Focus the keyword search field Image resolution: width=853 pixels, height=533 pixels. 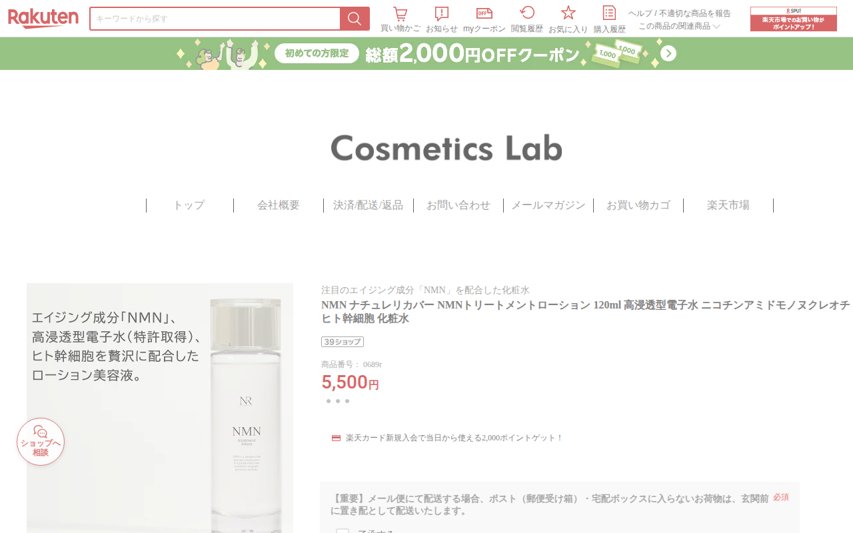click(215, 19)
